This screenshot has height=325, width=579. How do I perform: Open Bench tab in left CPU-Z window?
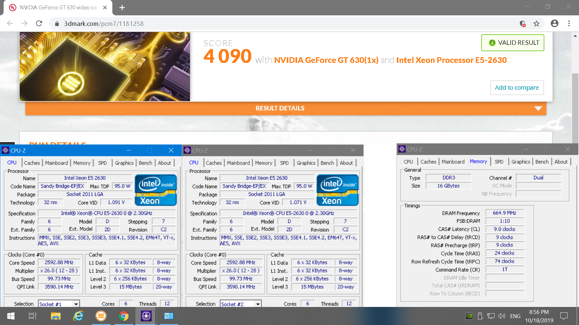pos(145,163)
